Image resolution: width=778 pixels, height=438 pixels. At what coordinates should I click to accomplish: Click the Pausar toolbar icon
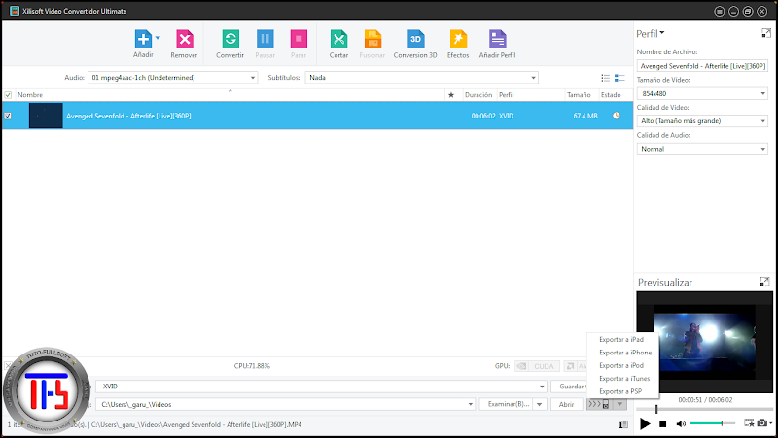click(x=265, y=39)
